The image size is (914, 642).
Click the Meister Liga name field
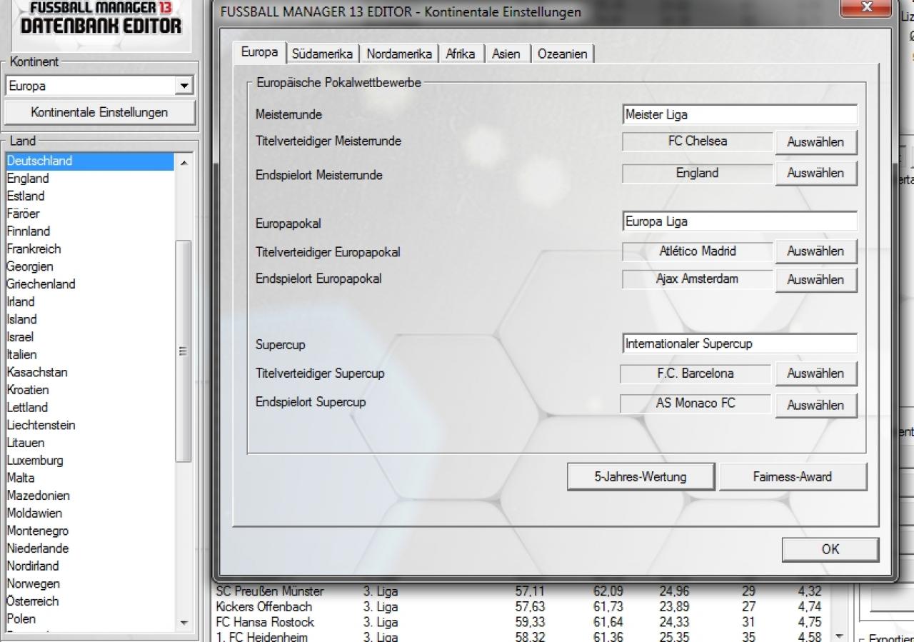coord(740,114)
